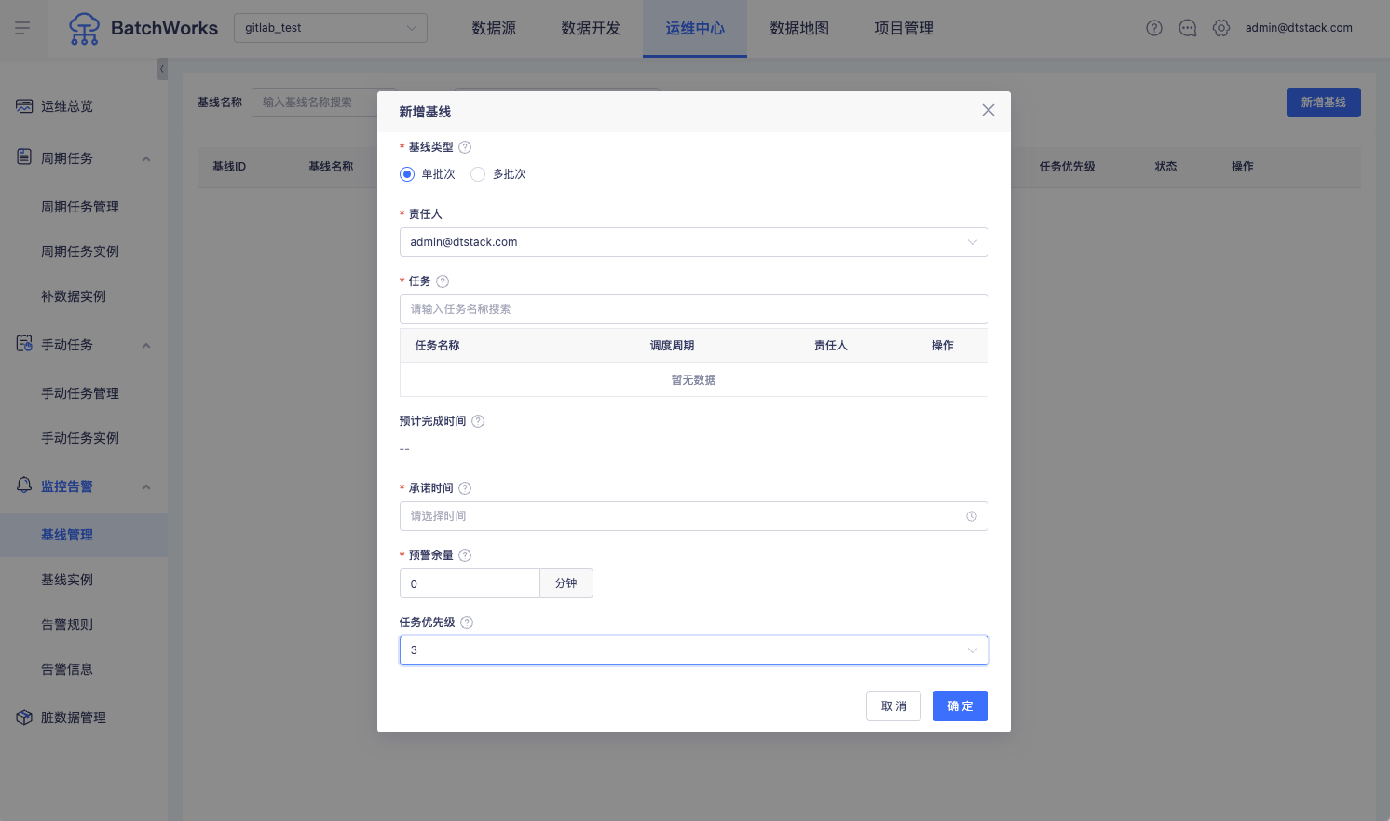
Task: Collapse the 手动任务 sidebar group chevron
Action: coord(146,346)
